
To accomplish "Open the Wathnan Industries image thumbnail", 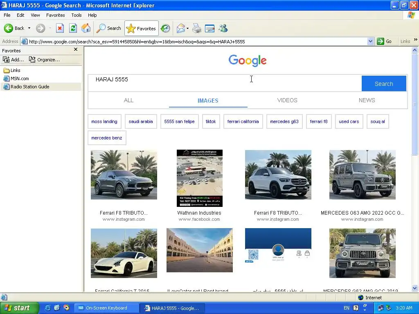I will tap(200, 178).
